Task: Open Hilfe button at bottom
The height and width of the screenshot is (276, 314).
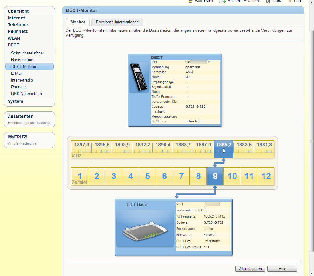Action: click(x=282, y=269)
